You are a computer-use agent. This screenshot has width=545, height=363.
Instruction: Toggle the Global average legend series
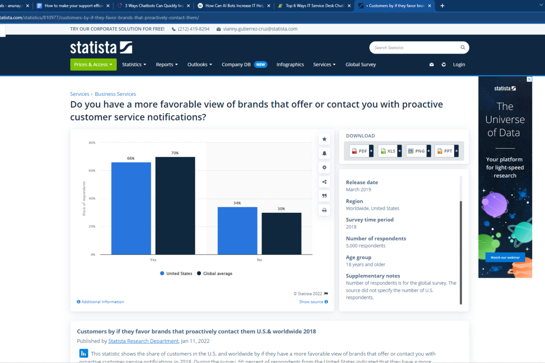point(214,274)
